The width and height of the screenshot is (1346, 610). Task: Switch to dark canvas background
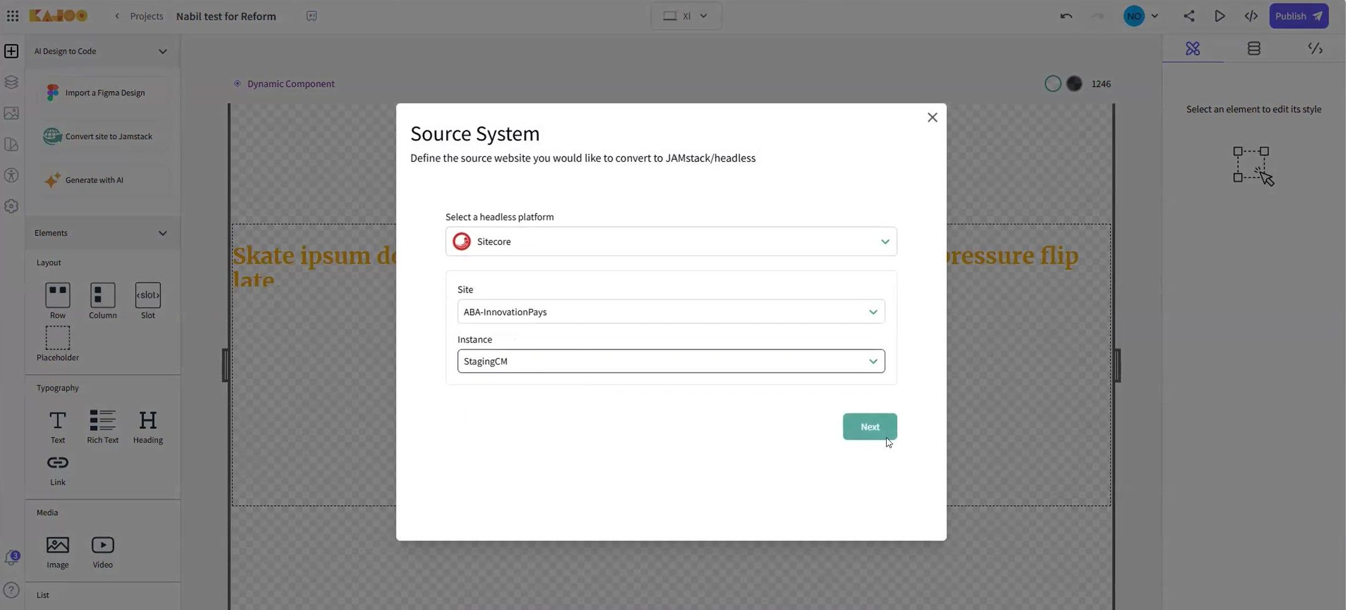1074,83
